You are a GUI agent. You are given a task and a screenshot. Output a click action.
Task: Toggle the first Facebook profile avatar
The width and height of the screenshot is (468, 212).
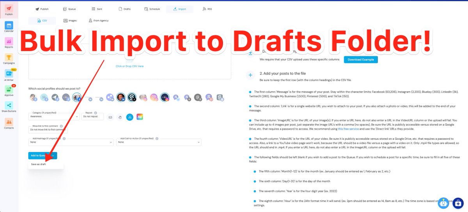33,97
